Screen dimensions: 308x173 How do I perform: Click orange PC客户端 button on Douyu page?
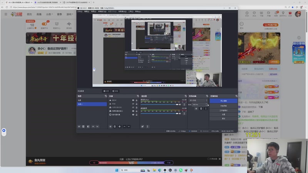click(x=271, y=25)
